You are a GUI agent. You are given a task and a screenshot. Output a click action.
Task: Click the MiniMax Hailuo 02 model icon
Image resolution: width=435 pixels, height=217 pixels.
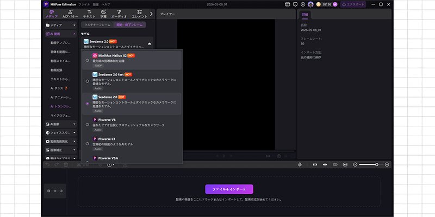pyautogui.click(x=95, y=56)
